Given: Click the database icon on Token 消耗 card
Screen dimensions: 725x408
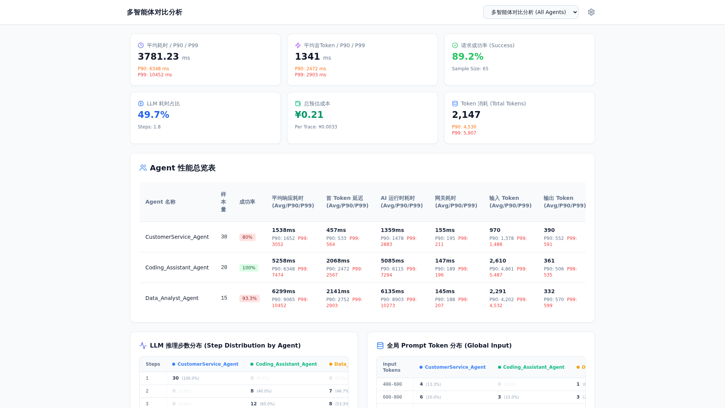Looking at the screenshot, I should coord(455,104).
